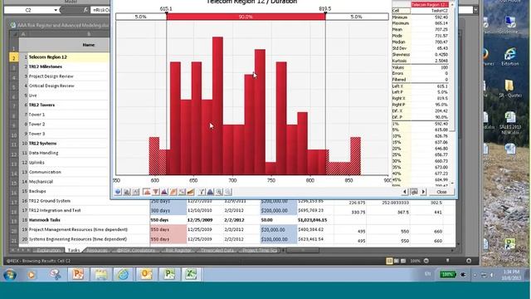Switch to the Risk Register sheet tab

(x=178, y=250)
